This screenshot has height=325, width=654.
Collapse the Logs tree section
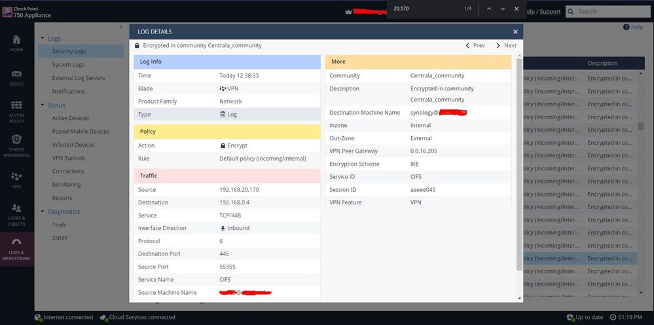43,39
